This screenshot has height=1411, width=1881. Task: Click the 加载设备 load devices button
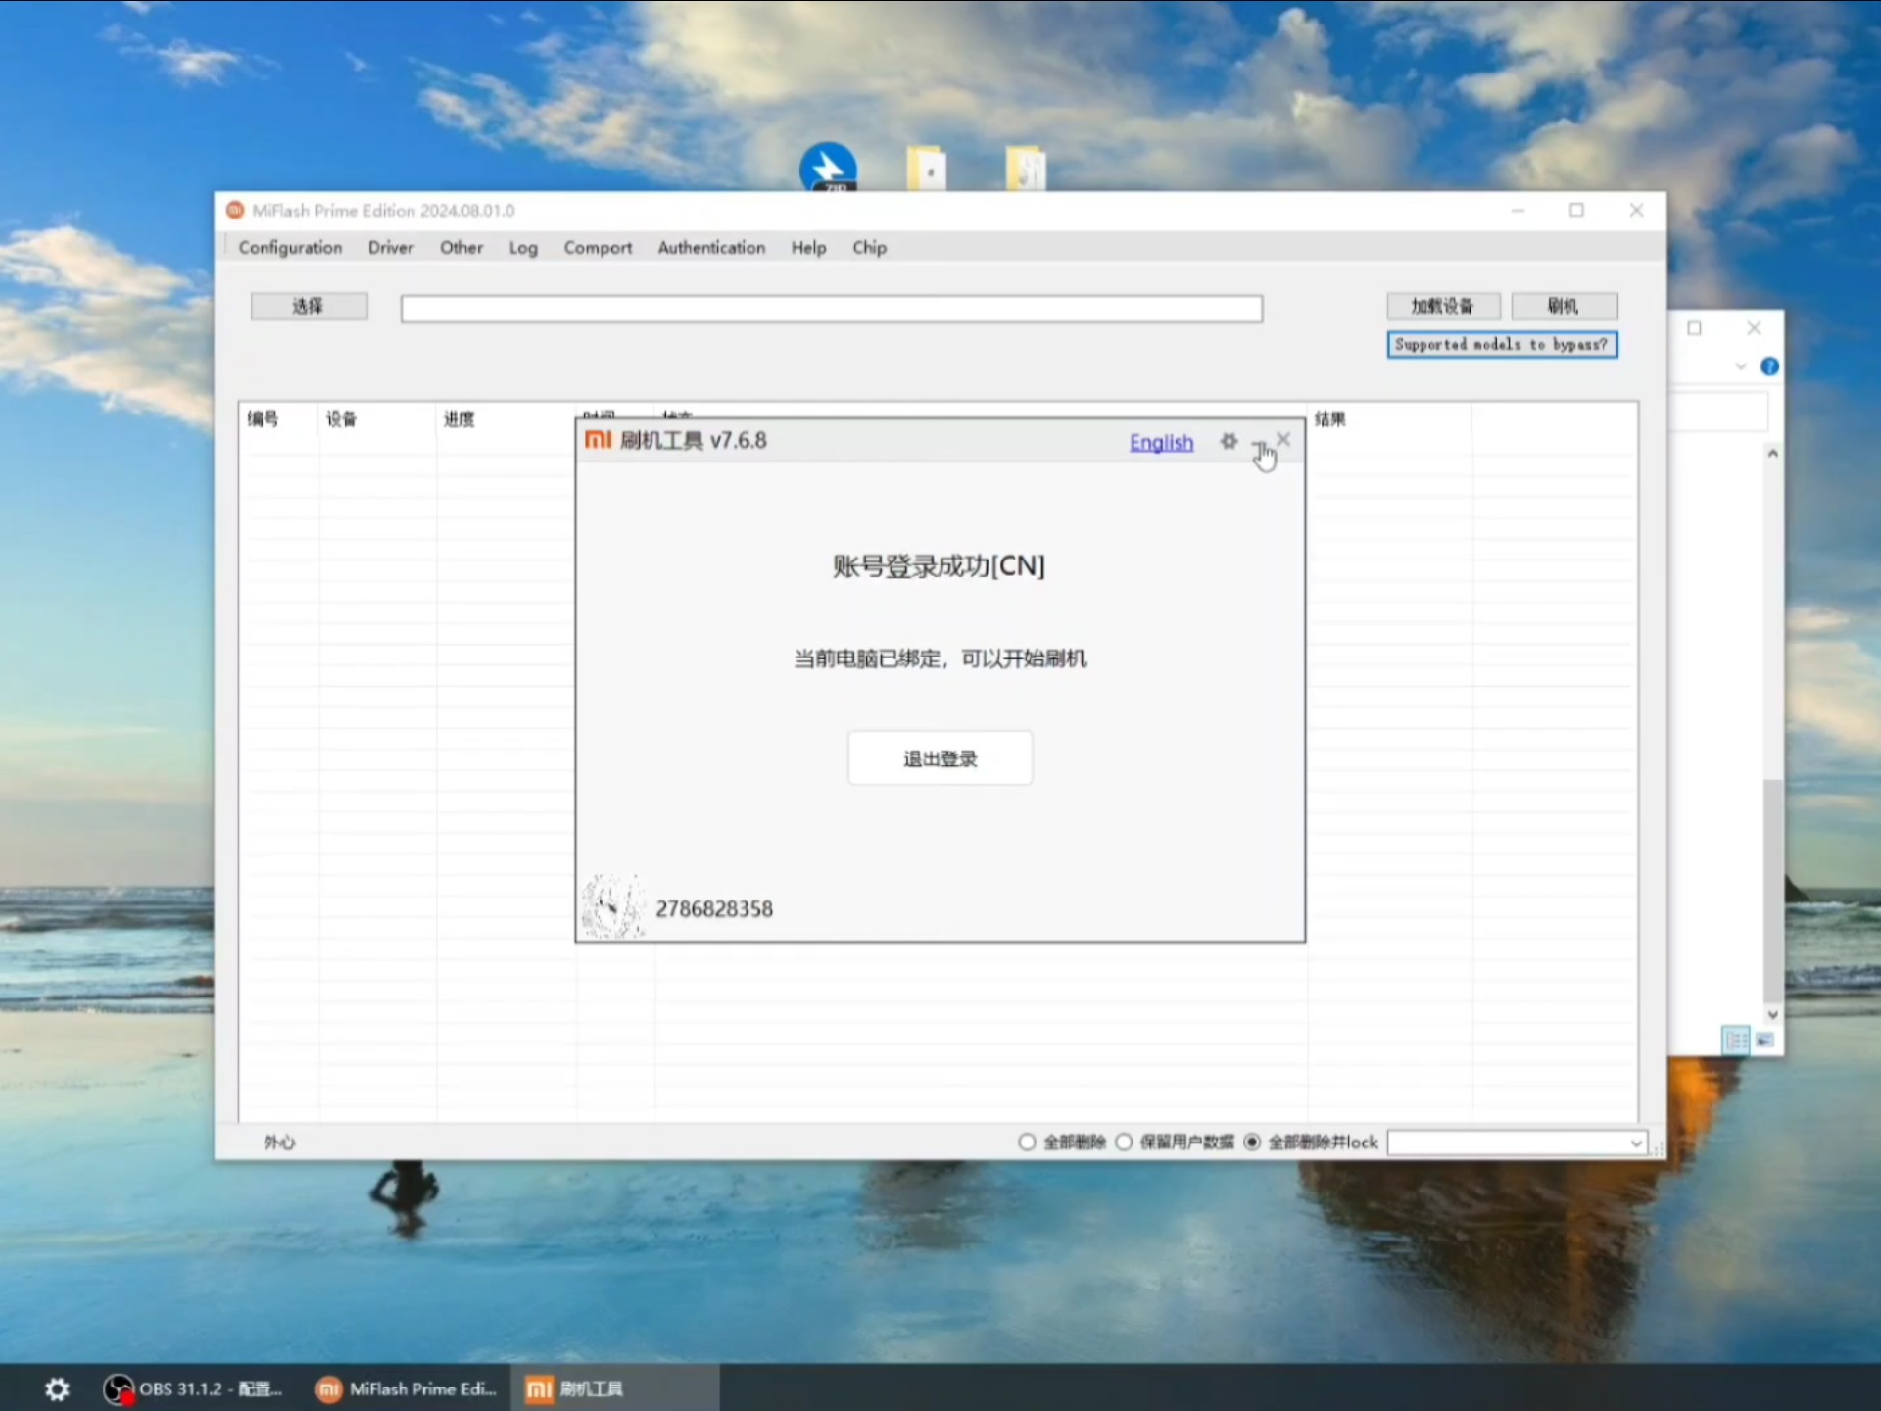[x=1443, y=306]
